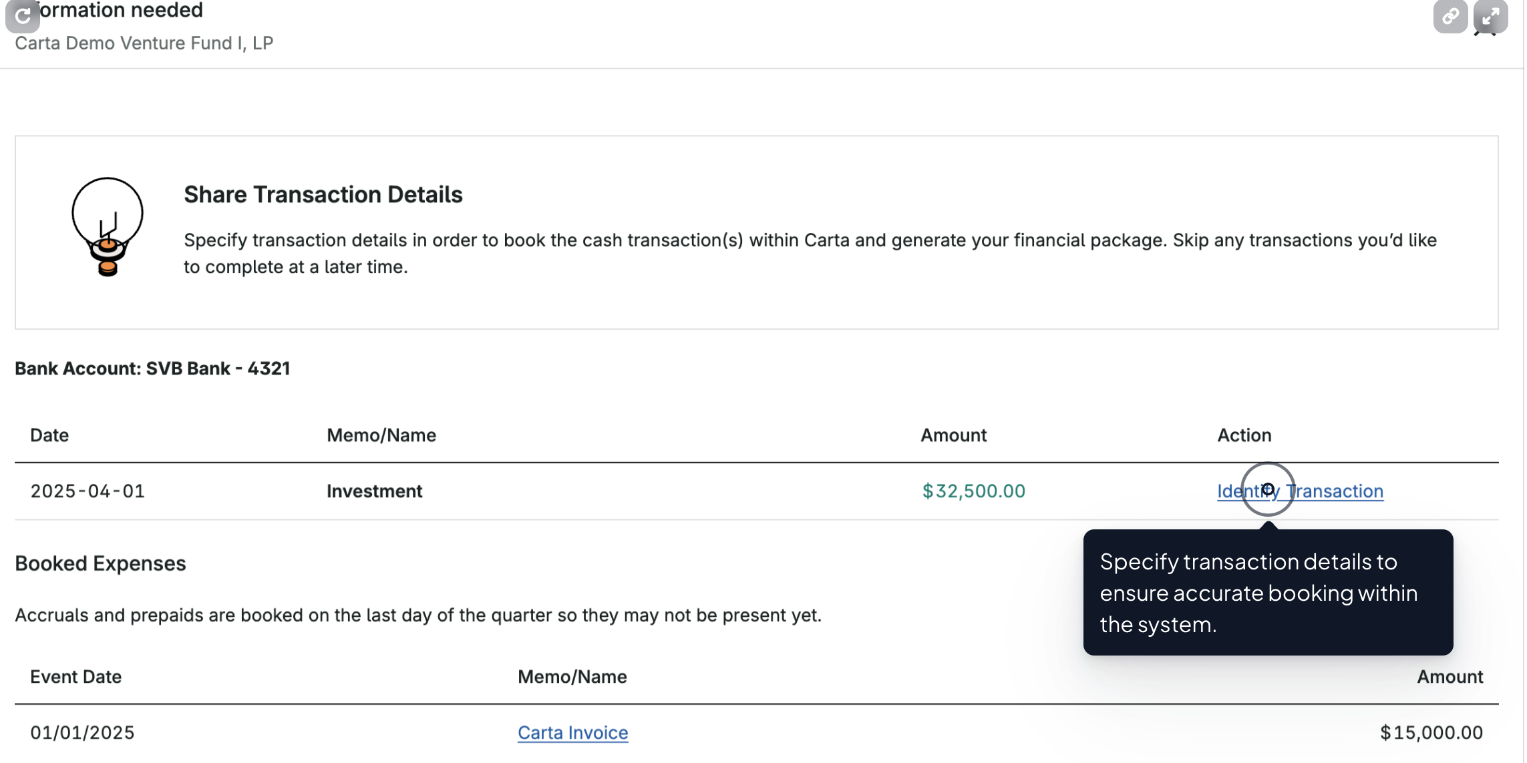Viewport: 1527px width, 763px height.
Task: Click the Share Transaction Details heading
Action: (x=323, y=194)
